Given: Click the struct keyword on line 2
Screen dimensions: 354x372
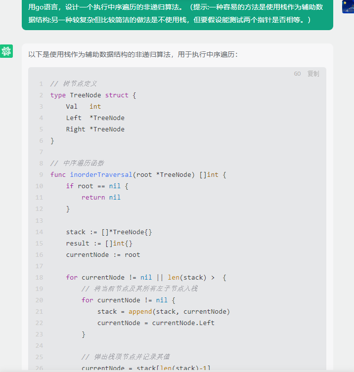Looking at the screenshot, I should click(117, 95).
